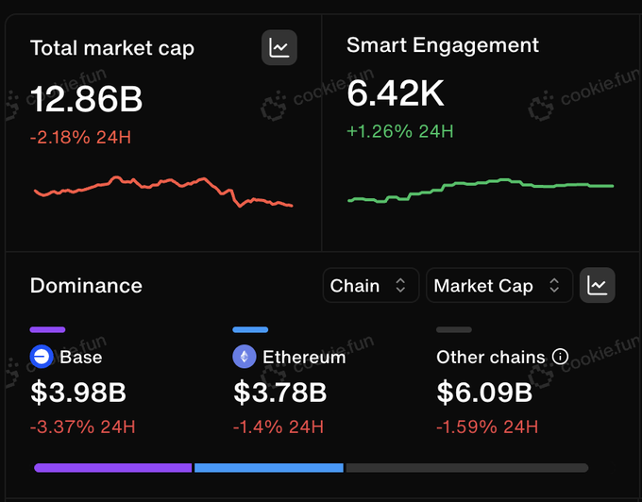This screenshot has width=642, height=502.
Task: Click the red market cap sparkline chart
Action: [x=163, y=192]
